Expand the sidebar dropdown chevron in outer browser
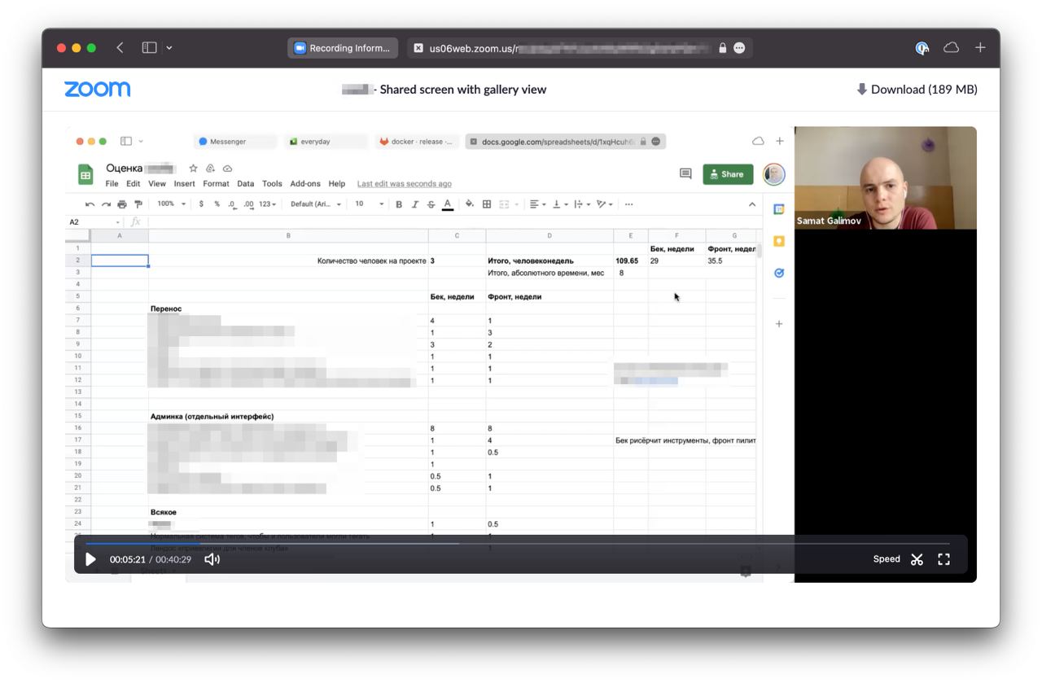The image size is (1042, 683). point(169,48)
